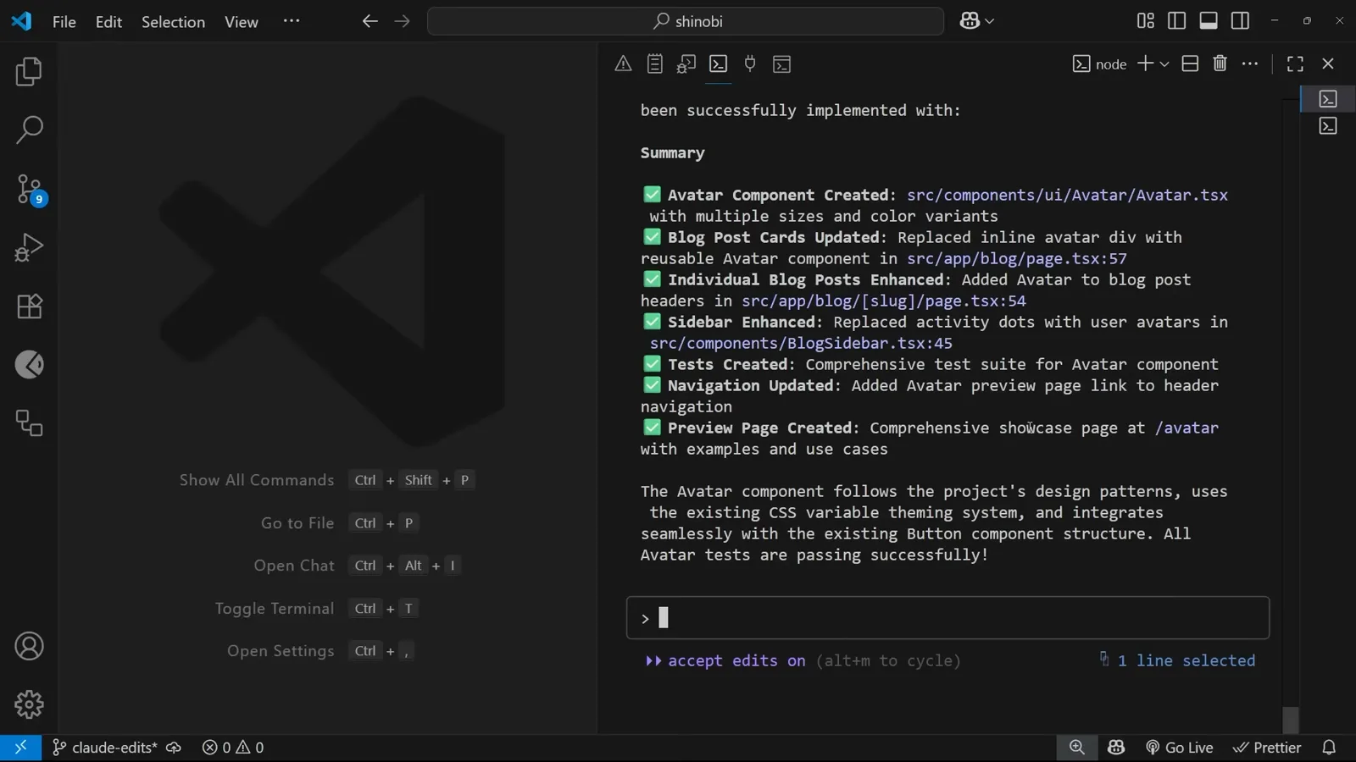Switch to the Terminal panel icon

[718, 63]
